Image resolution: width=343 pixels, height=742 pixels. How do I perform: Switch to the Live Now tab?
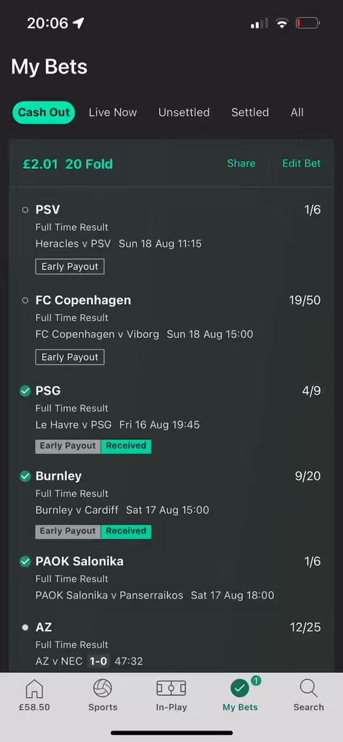pyautogui.click(x=113, y=113)
